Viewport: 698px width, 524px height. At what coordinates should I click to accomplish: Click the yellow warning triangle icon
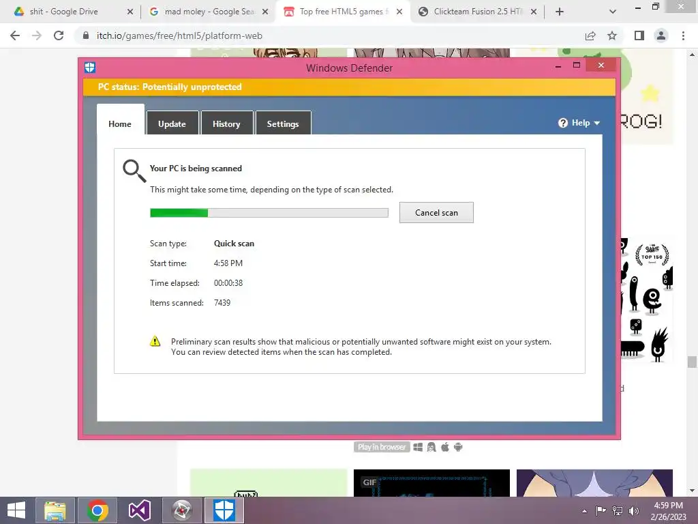coord(155,341)
